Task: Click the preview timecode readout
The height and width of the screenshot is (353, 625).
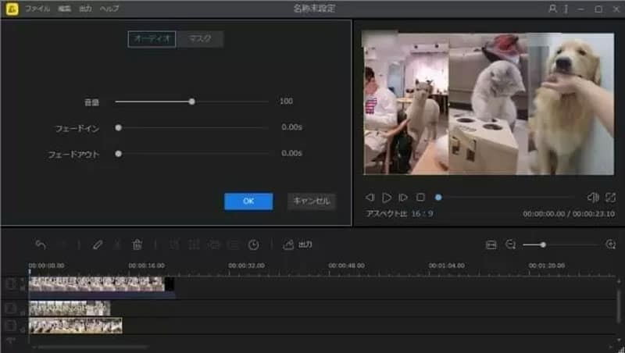Action: 569,214
